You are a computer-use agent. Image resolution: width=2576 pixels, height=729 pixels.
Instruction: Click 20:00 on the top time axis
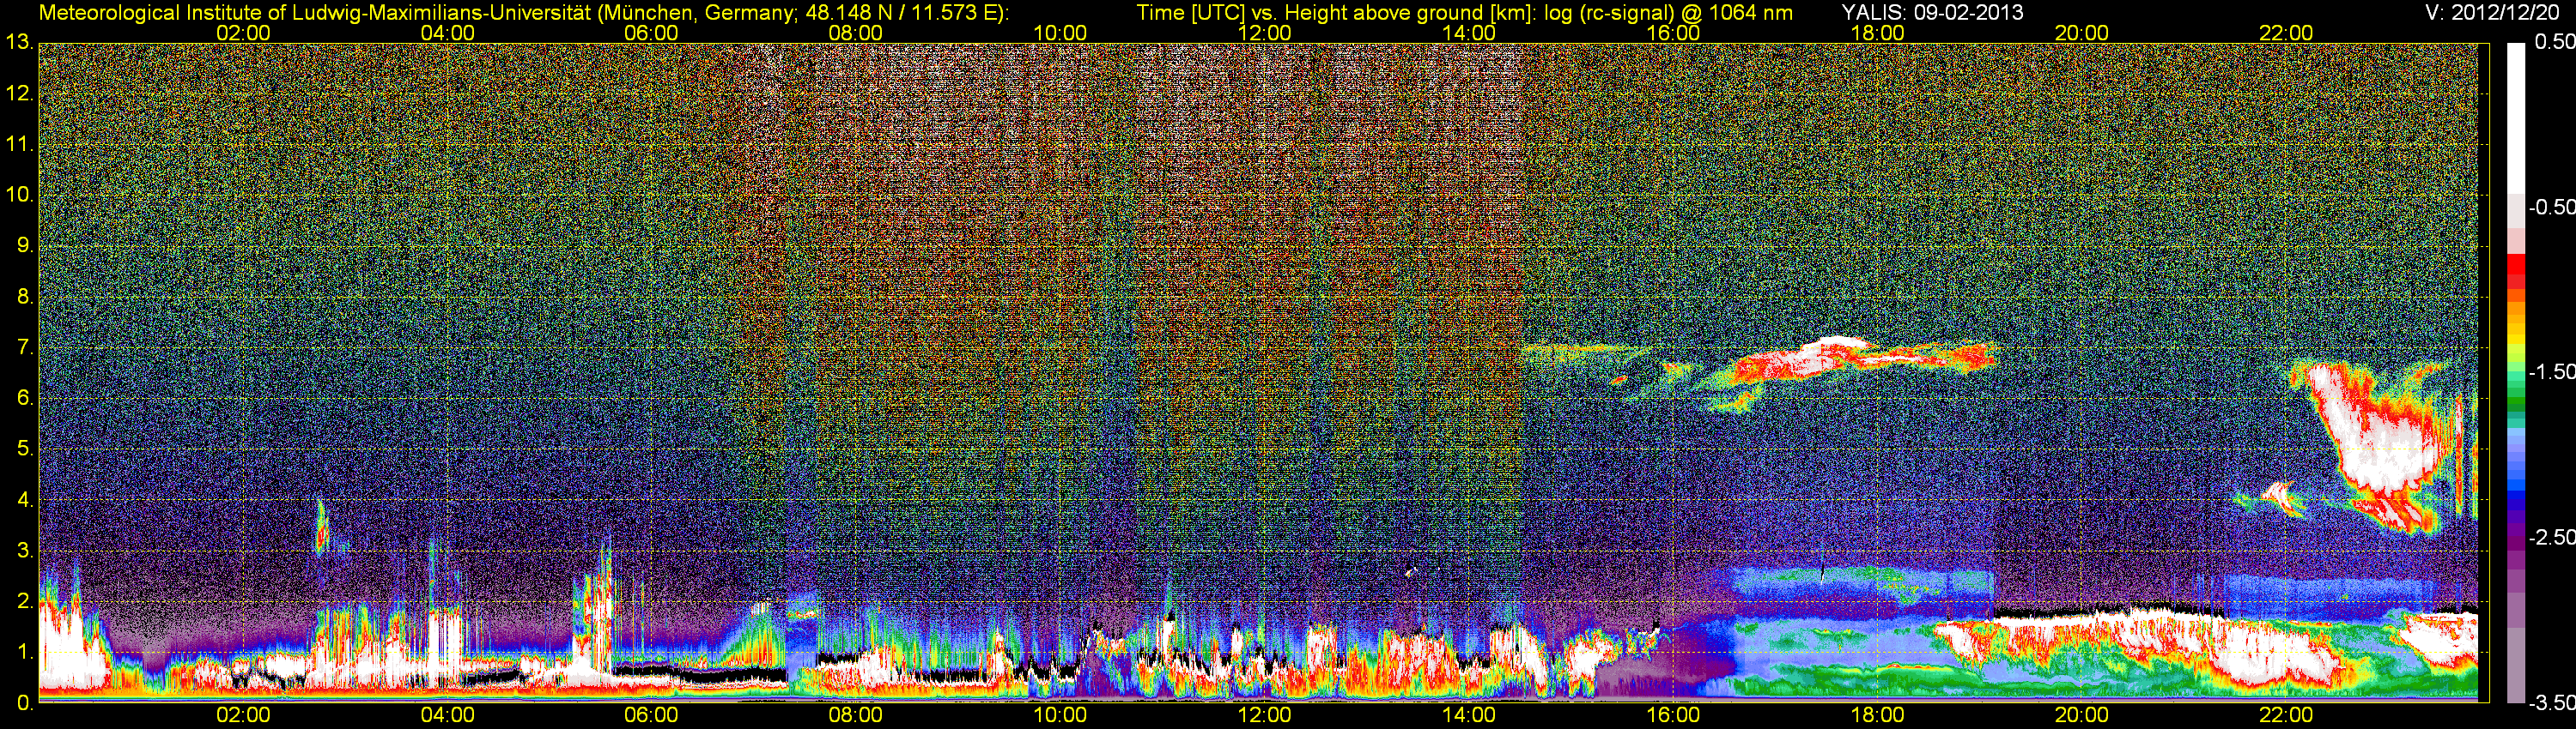click(x=2082, y=33)
